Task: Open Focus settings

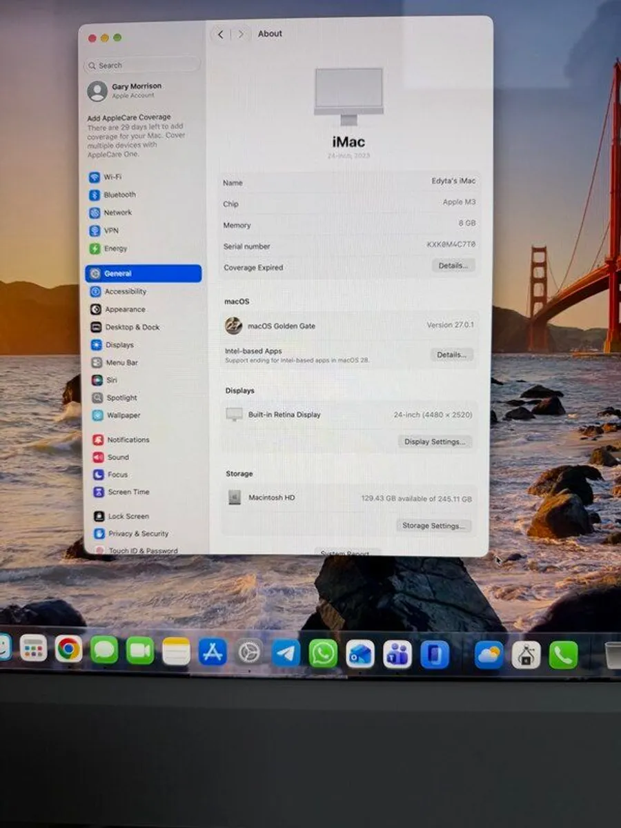Action: point(110,475)
